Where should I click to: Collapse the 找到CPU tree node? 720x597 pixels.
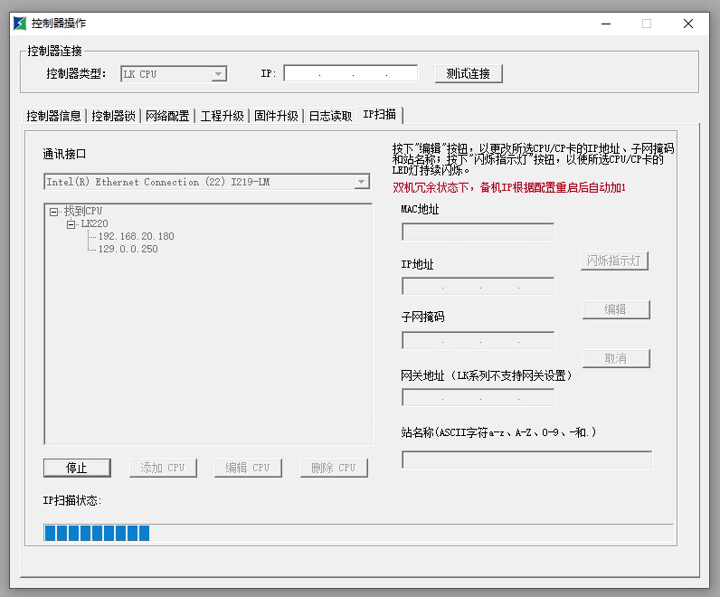point(53,212)
